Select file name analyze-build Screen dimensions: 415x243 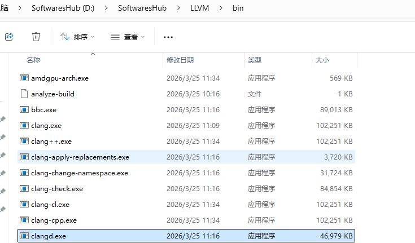coord(53,94)
